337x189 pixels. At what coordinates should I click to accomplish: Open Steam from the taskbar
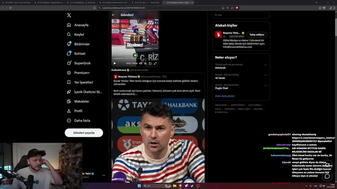192,186
